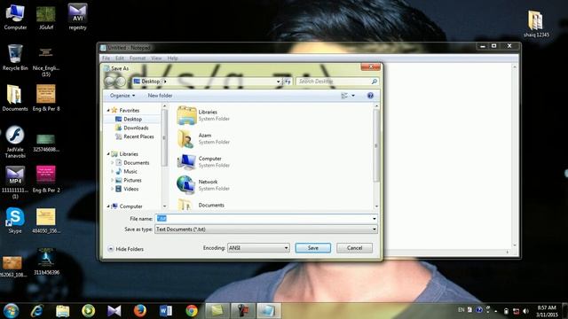Select Computer system folder in file list
Screen dimensions: 568x319
pos(203,161)
